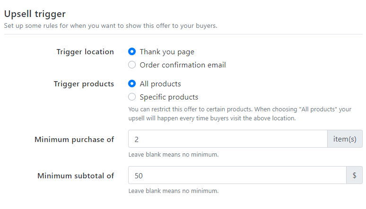Viewport: 366px width, 209px height.
Task: Select the Thank you page radio button
Action: (132, 51)
